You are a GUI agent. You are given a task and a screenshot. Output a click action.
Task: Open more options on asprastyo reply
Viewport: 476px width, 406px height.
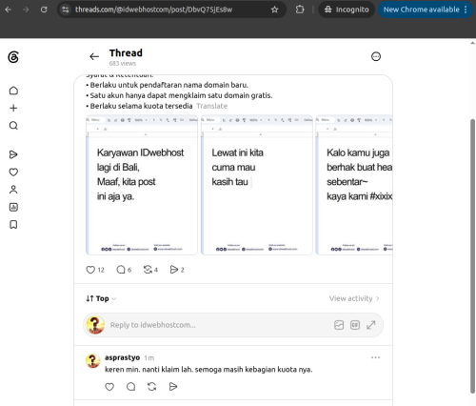tap(375, 357)
